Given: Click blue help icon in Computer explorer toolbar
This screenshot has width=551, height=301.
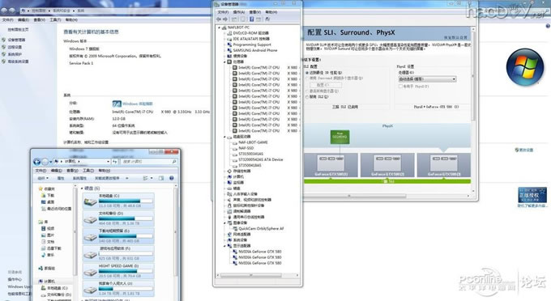Looking at the screenshot, I should click(172, 178).
